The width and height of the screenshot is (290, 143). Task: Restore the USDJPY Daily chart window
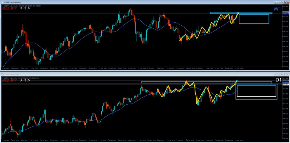point(282,74)
